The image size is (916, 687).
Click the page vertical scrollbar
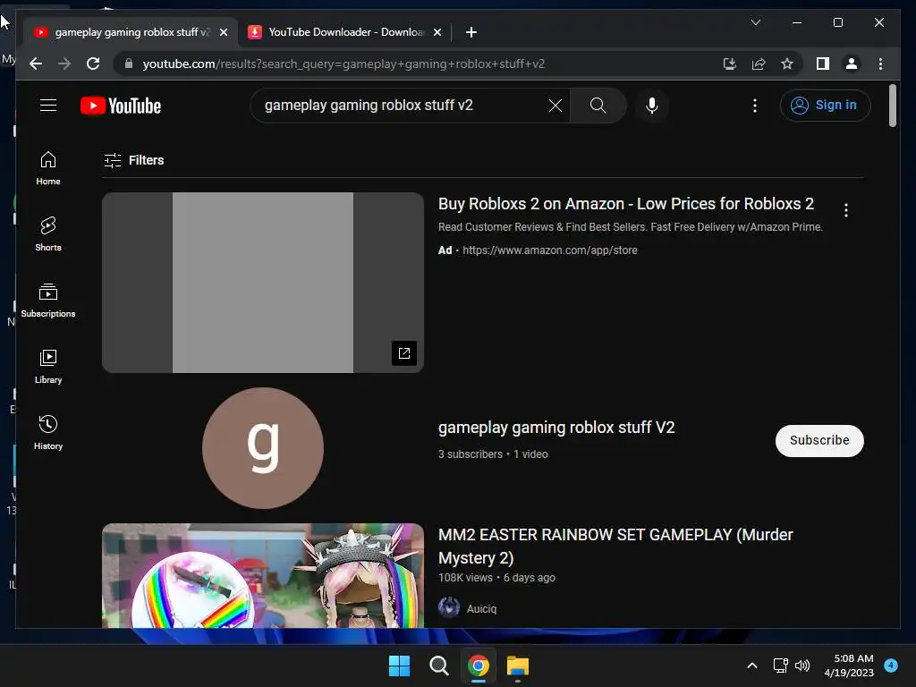(x=892, y=106)
